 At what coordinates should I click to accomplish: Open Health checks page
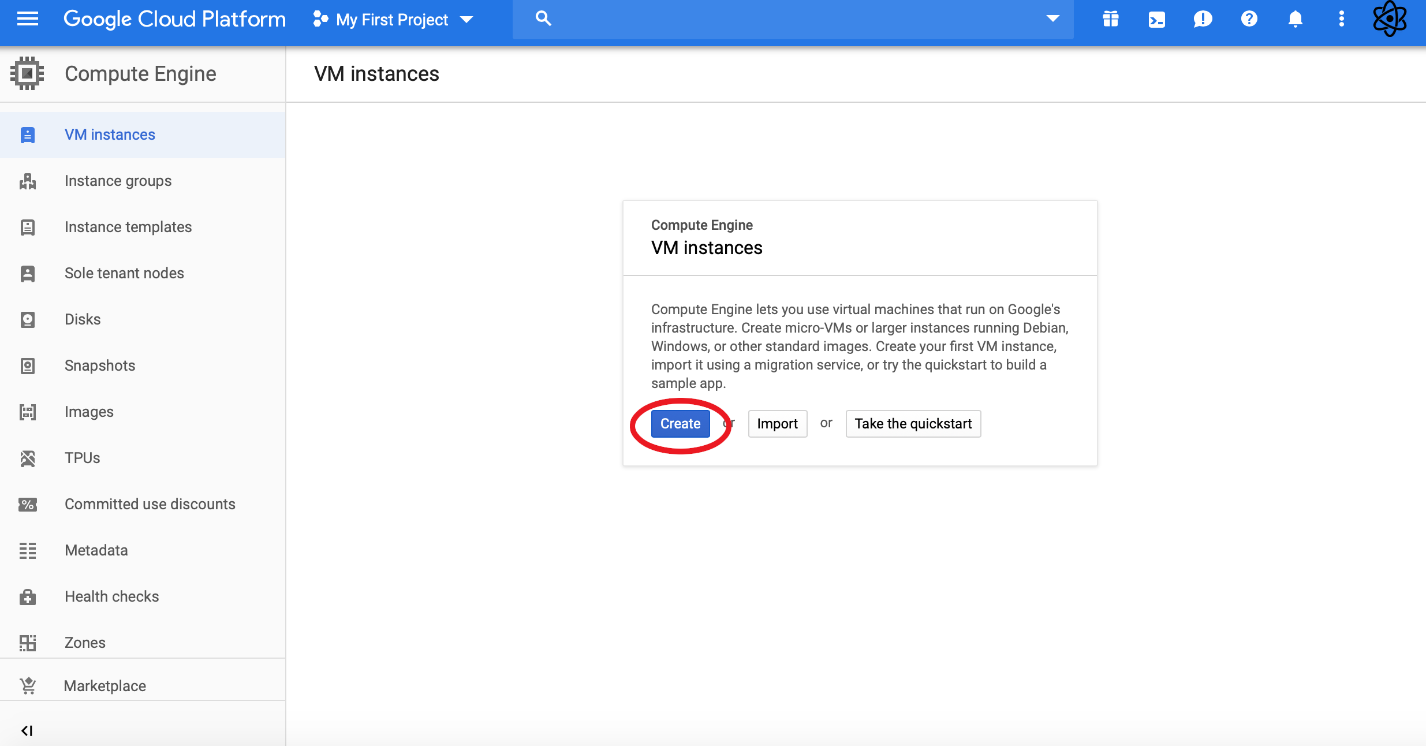pyautogui.click(x=143, y=596)
